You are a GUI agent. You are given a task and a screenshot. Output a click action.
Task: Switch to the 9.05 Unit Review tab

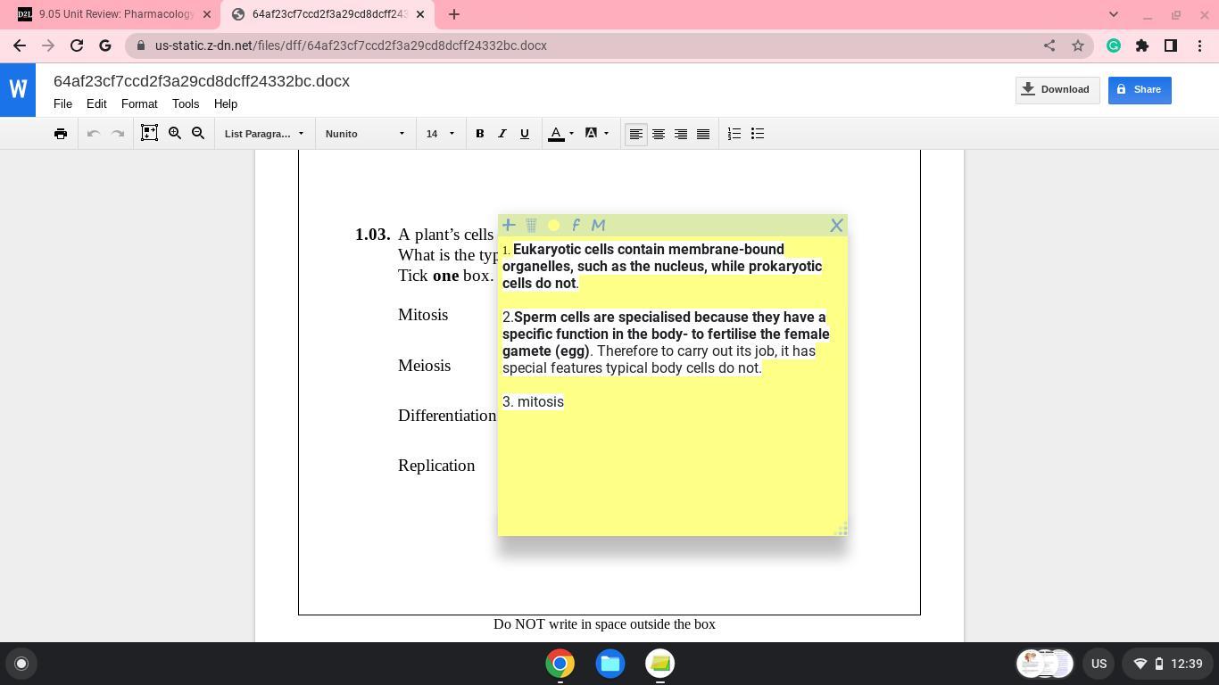116,14
